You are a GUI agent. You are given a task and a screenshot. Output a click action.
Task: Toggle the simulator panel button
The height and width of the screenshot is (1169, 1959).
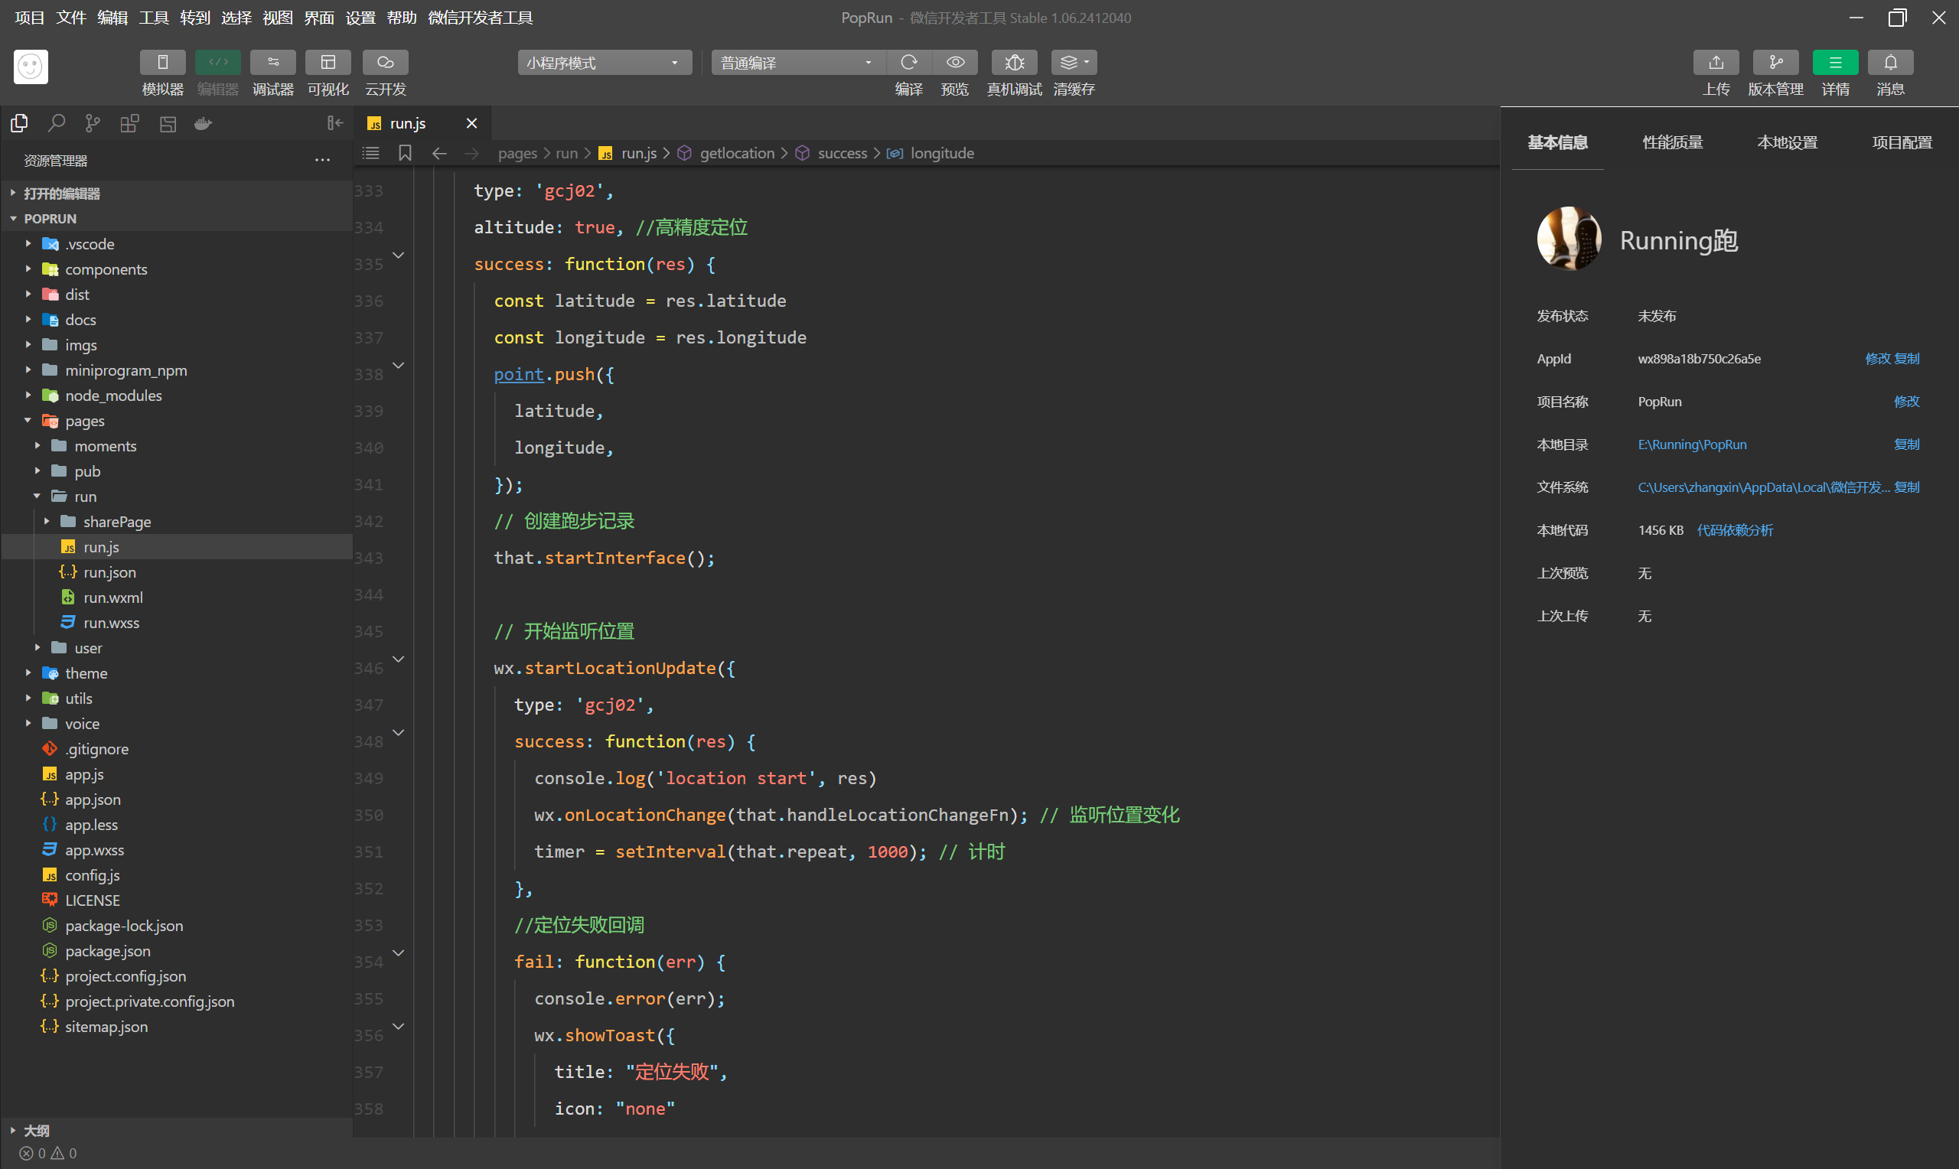click(x=162, y=62)
